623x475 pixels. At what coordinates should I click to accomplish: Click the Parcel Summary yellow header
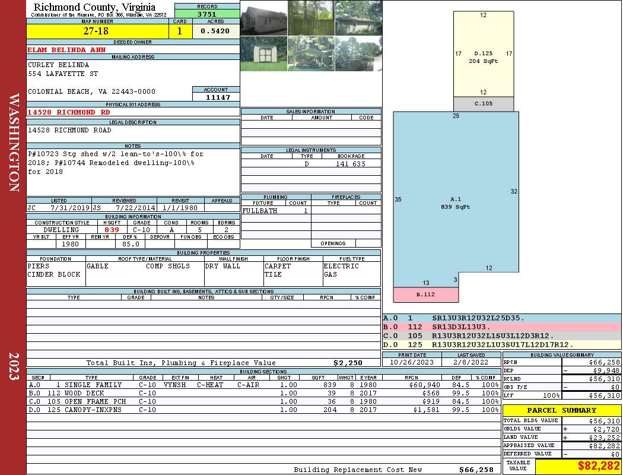pyautogui.click(x=561, y=410)
